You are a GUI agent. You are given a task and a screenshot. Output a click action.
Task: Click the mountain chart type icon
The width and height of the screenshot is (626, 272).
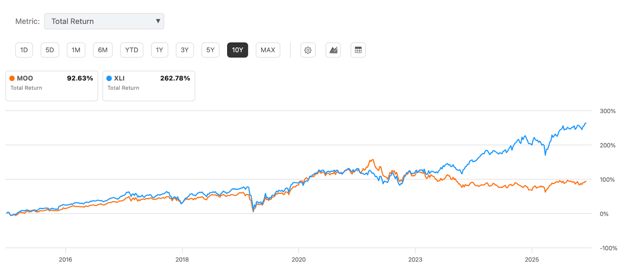(x=333, y=50)
